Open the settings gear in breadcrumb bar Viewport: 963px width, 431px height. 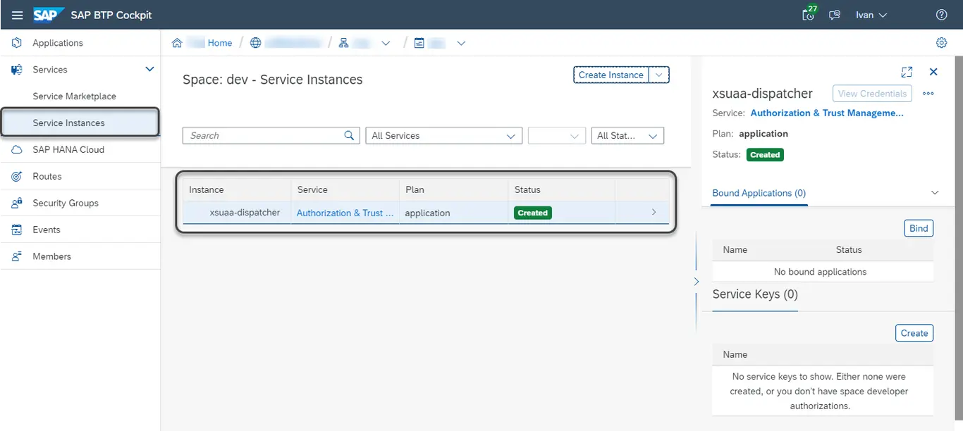tap(941, 43)
